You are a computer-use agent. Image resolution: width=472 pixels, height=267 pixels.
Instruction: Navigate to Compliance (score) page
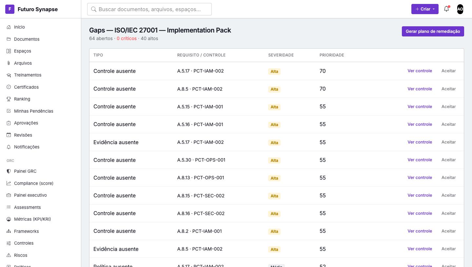[x=33, y=183]
